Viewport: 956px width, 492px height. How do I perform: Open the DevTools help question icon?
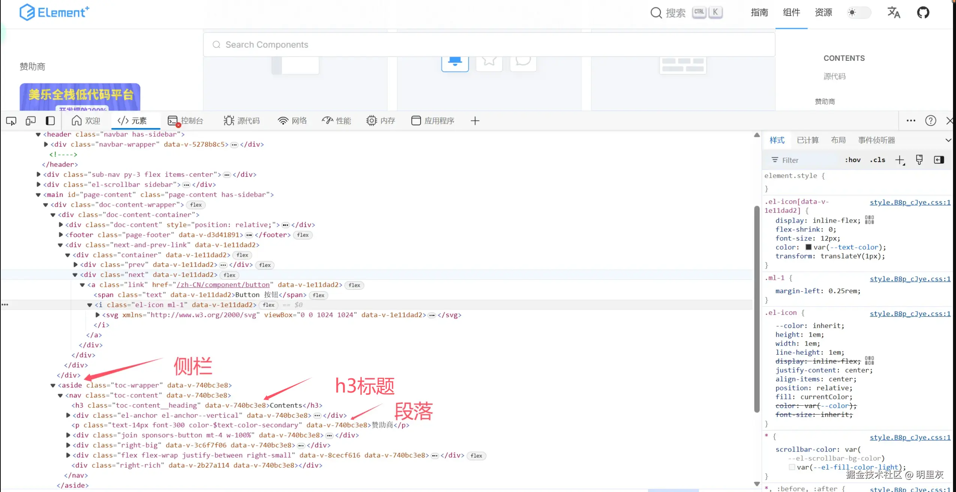click(x=930, y=121)
